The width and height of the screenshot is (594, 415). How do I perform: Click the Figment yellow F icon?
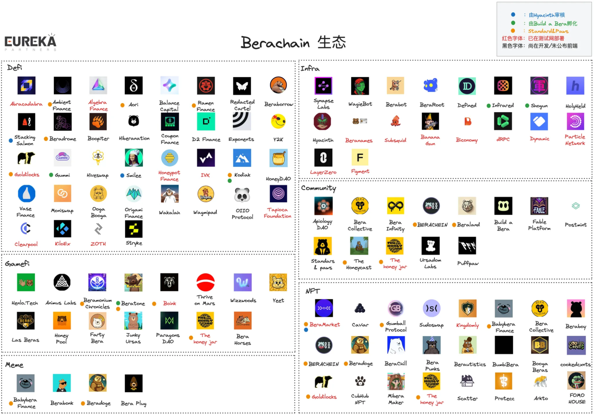tap(360, 158)
